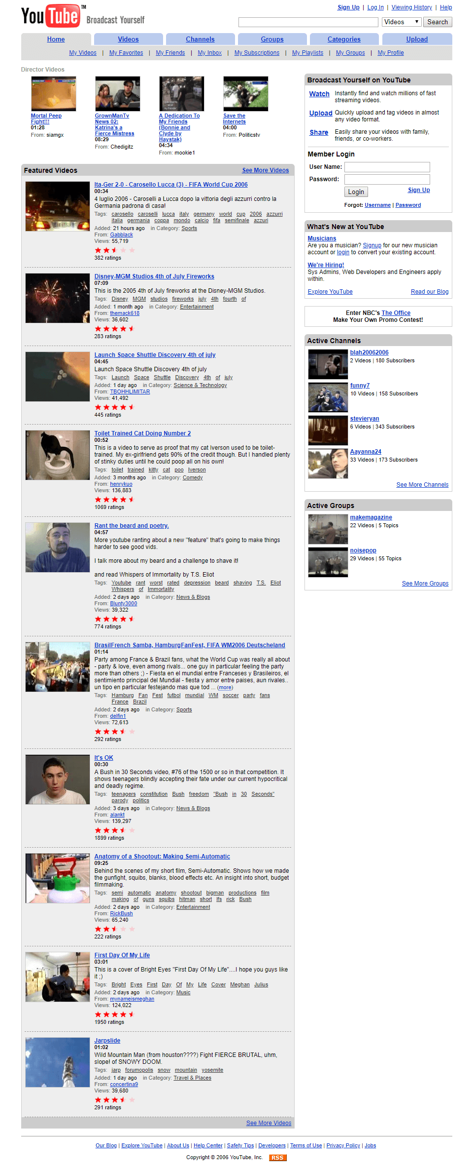
Task: Open the Categories tab
Action: 344,39
